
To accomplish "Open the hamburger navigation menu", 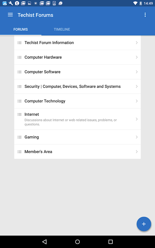I will coord(10,15).
